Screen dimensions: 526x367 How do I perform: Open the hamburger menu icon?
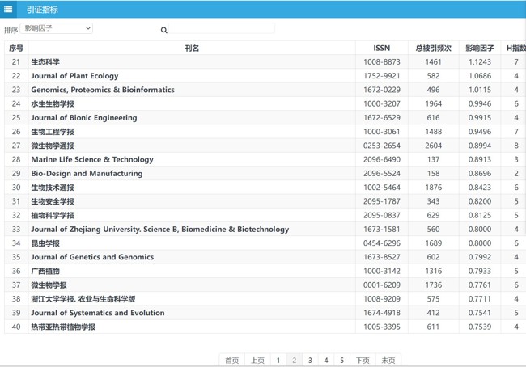[x=9, y=9]
